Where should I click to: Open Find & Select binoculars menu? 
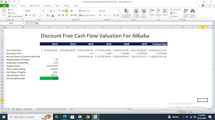coord(193,13)
